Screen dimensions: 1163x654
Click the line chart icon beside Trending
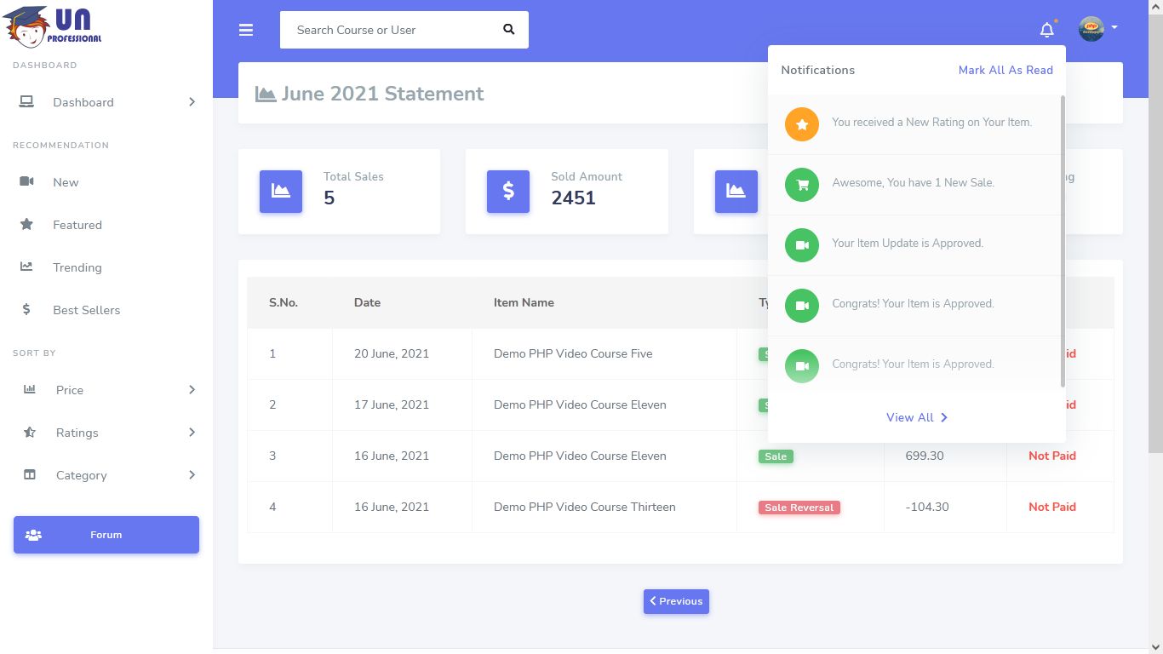26,267
